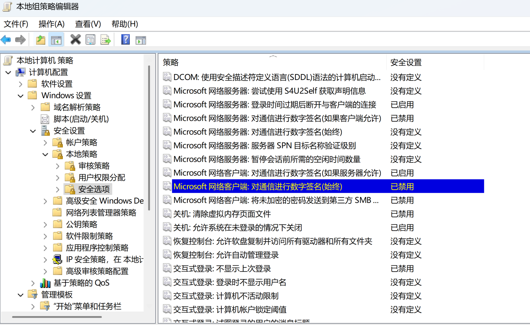The height and width of the screenshot is (325, 530).
Task: Sort by the 策略 column header
Action: (x=171, y=62)
